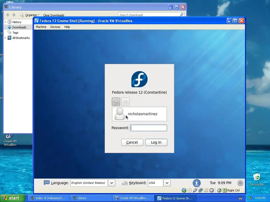This screenshot has width=270, height=202.
Task: Open the Language dropdown arrow
Action: (x=112, y=183)
